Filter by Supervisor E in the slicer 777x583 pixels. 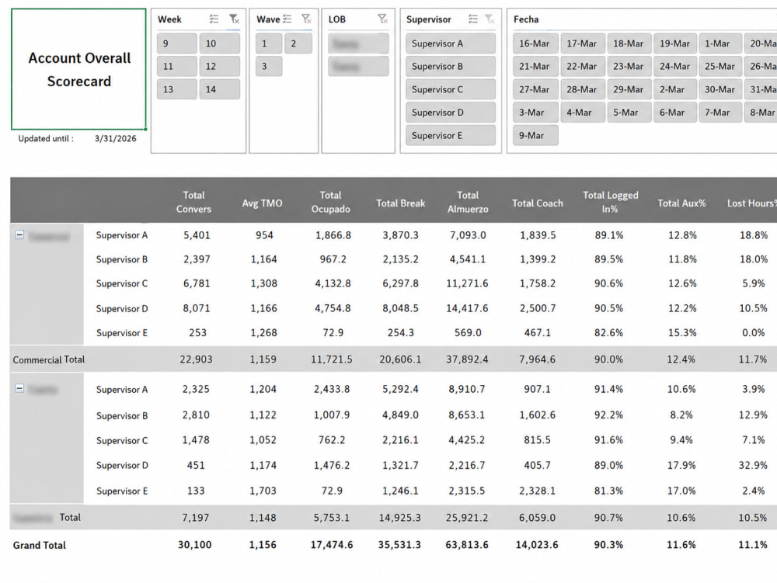(451, 136)
